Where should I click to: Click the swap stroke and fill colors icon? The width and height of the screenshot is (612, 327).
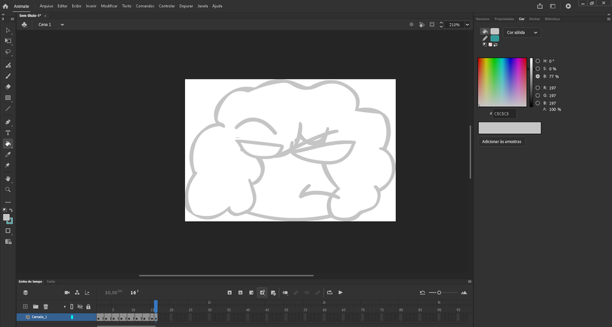click(11, 210)
